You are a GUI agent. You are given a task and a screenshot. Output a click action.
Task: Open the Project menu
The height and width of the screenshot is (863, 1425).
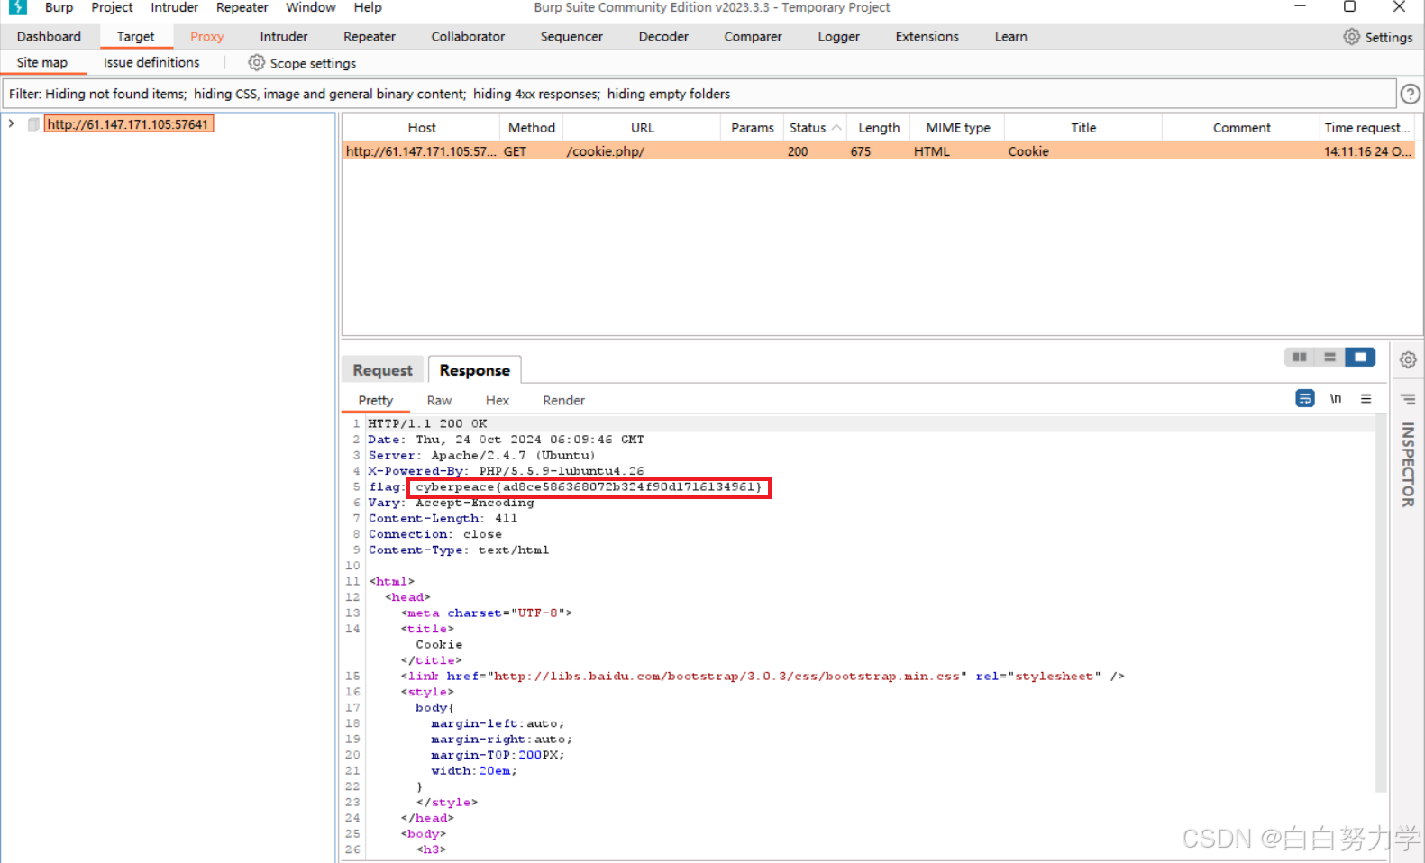(112, 7)
